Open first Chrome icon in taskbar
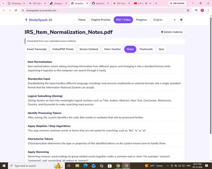Image resolution: width=212 pixels, height=169 pixels. pos(118,166)
